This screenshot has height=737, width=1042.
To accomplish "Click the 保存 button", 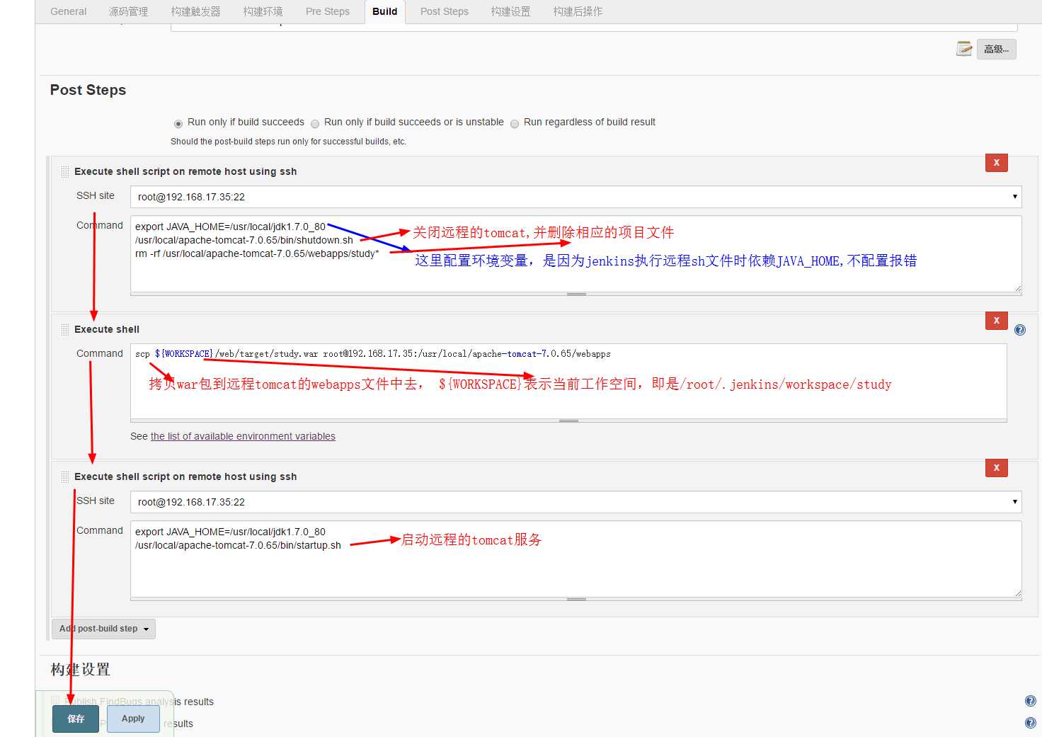I will (76, 719).
